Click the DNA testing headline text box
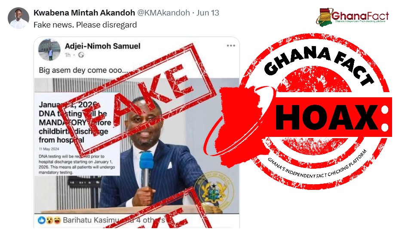The image size is (408, 229). coord(77,133)
